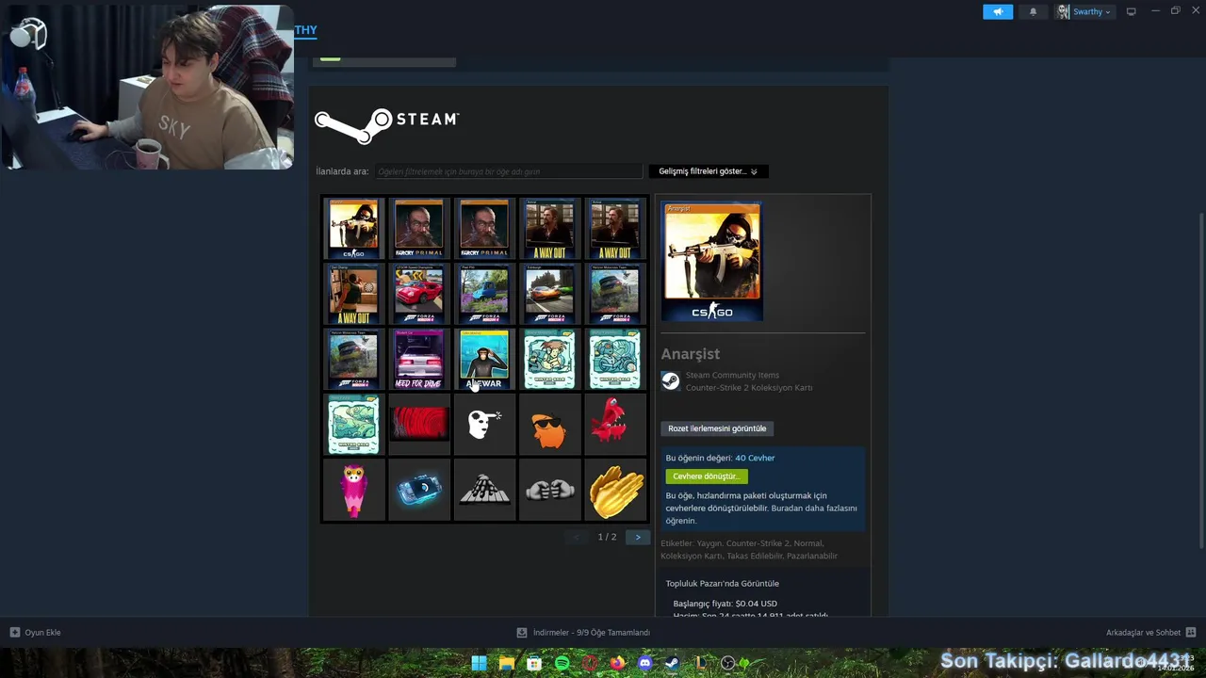The image size is (1206, 678).
Task: Select the glowing Steam Deck item
Action: coord(419,490)
